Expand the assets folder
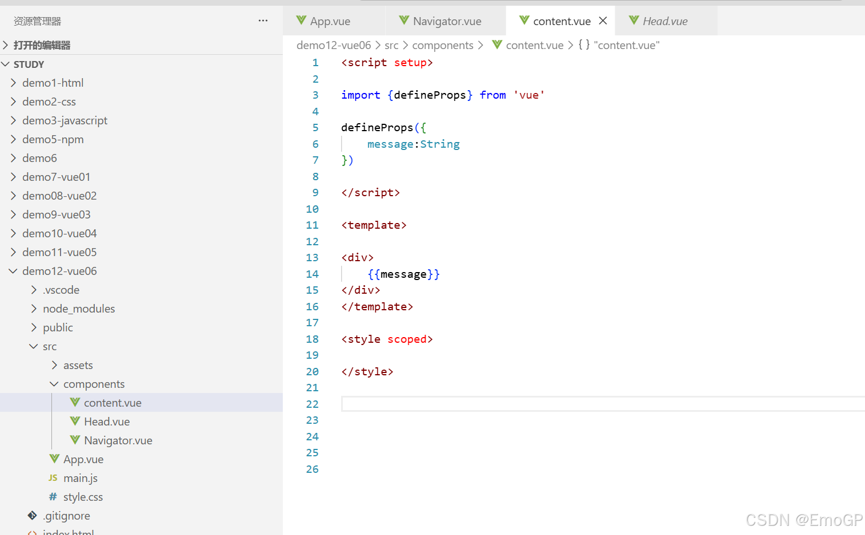Screen dimensions: 865x535 [x=54, y=365]
